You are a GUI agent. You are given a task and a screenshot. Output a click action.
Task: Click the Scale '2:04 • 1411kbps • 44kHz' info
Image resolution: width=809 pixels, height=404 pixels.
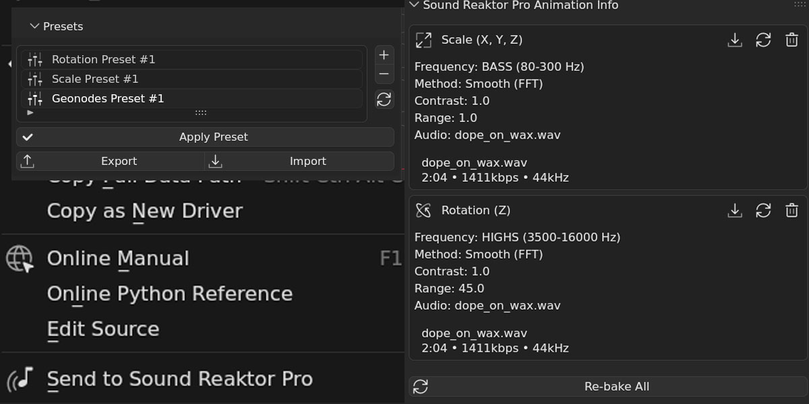495,178
